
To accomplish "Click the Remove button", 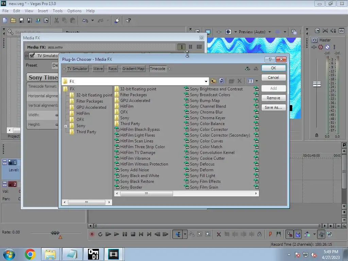I will point(274,98).
